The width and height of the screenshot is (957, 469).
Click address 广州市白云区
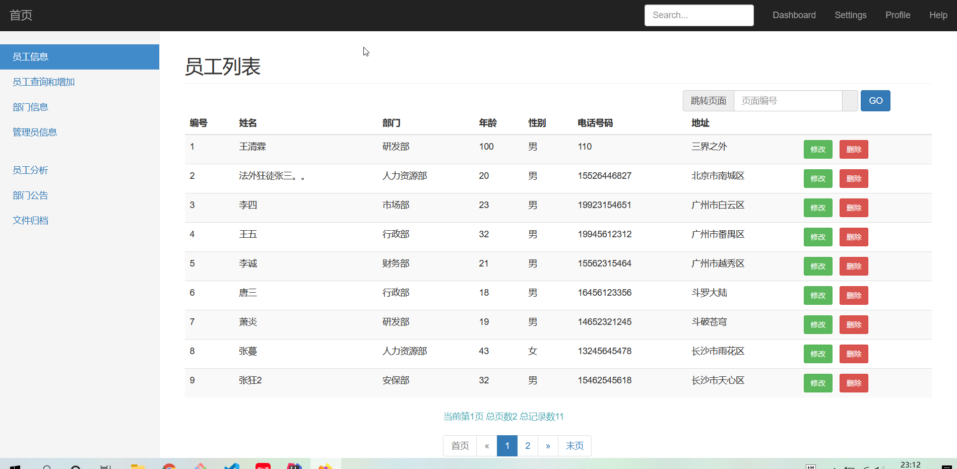tap(718, 205)
